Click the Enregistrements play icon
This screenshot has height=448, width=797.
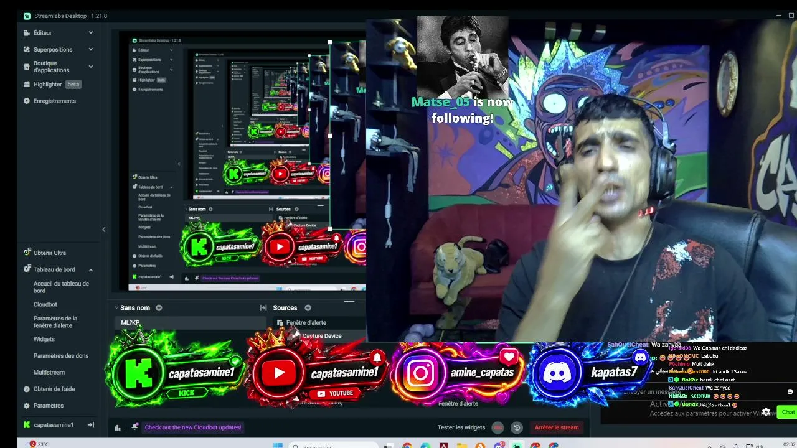click(27, 101)
